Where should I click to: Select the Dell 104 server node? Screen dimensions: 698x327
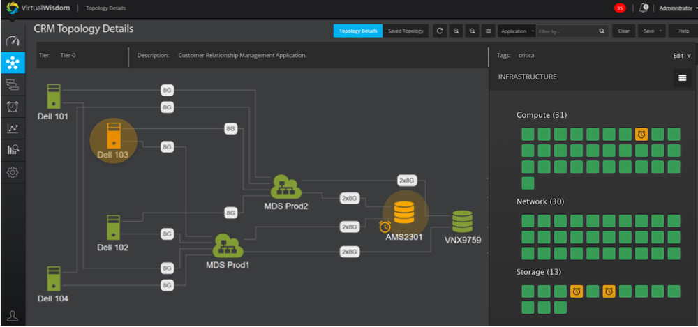click(x=54, y=278)
